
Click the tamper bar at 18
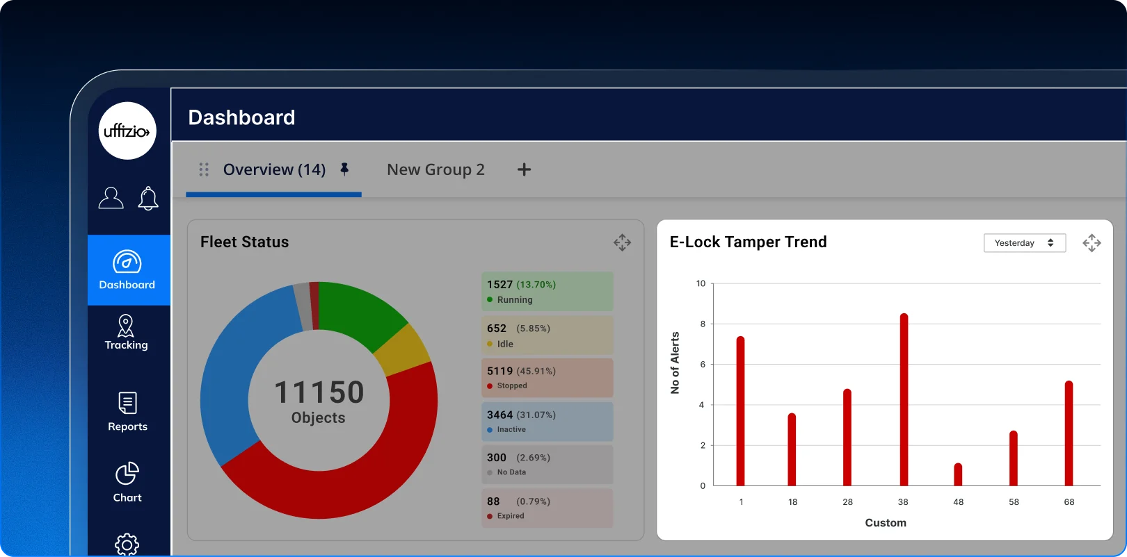[x=792, y=449]
